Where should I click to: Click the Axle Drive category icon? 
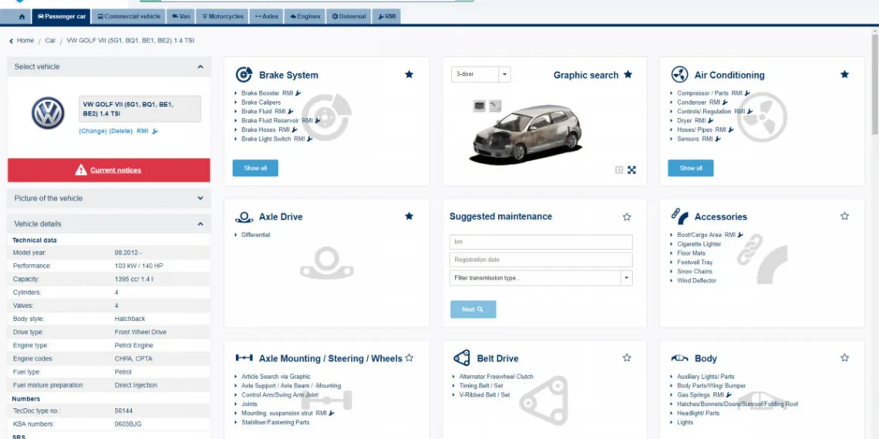(244, 216)
